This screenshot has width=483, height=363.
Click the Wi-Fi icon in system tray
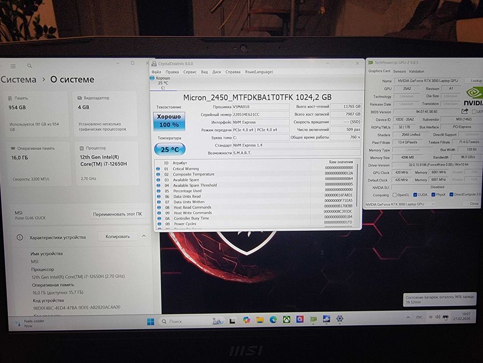(x=431, y=317)
